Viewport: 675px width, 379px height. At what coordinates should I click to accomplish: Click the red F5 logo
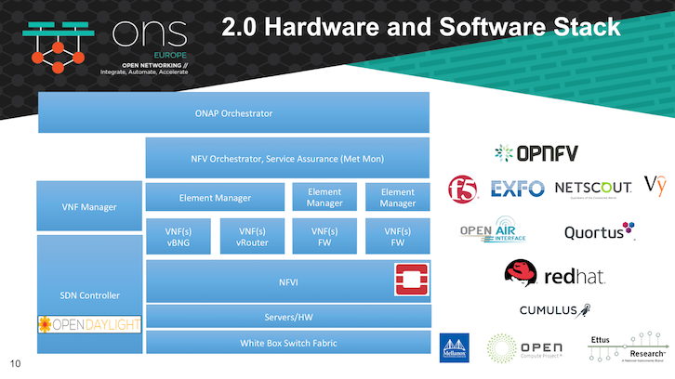click(x=463, y=189)
